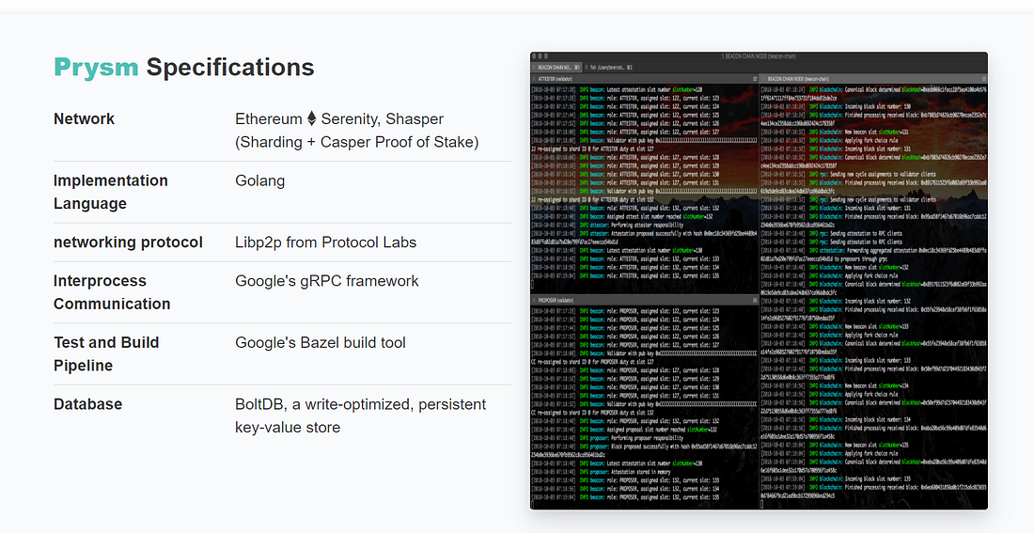
Task: Click the 'Golang' value
Action: tap(259, 180)
